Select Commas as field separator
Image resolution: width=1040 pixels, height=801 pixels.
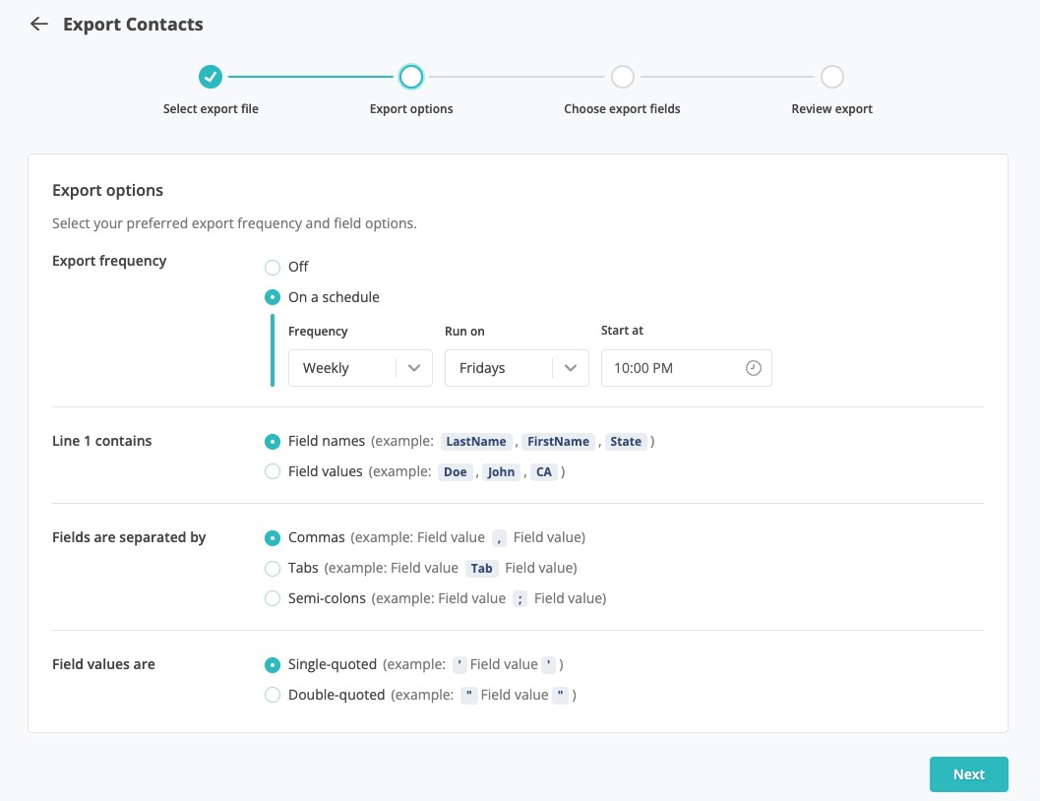(272, 537)
